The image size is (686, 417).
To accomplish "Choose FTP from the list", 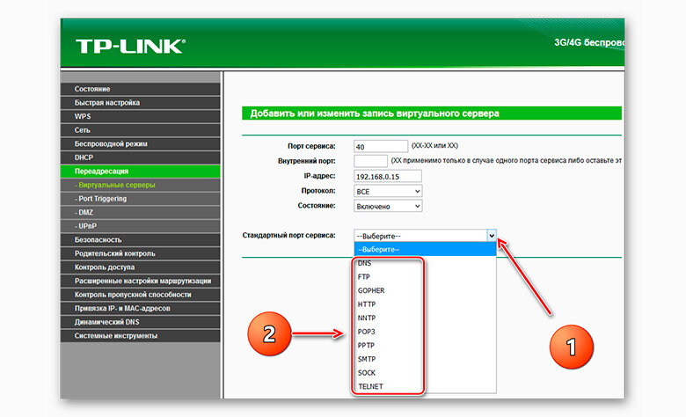I will coord(425,276).
